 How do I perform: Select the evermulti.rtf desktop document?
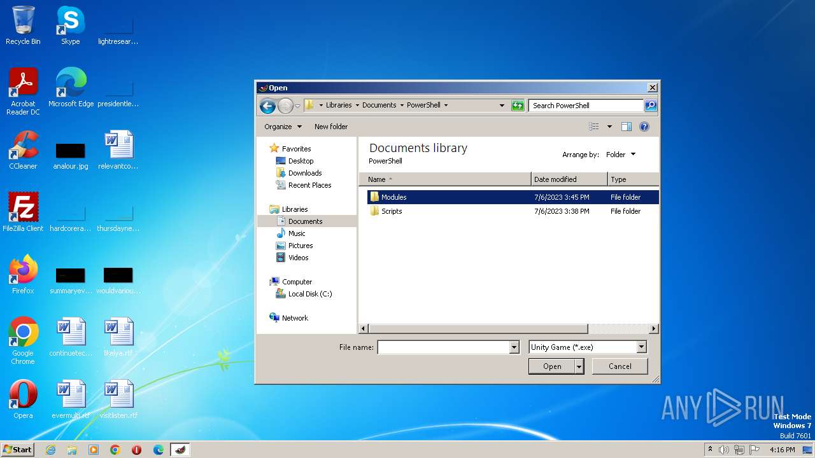[70, 399]
